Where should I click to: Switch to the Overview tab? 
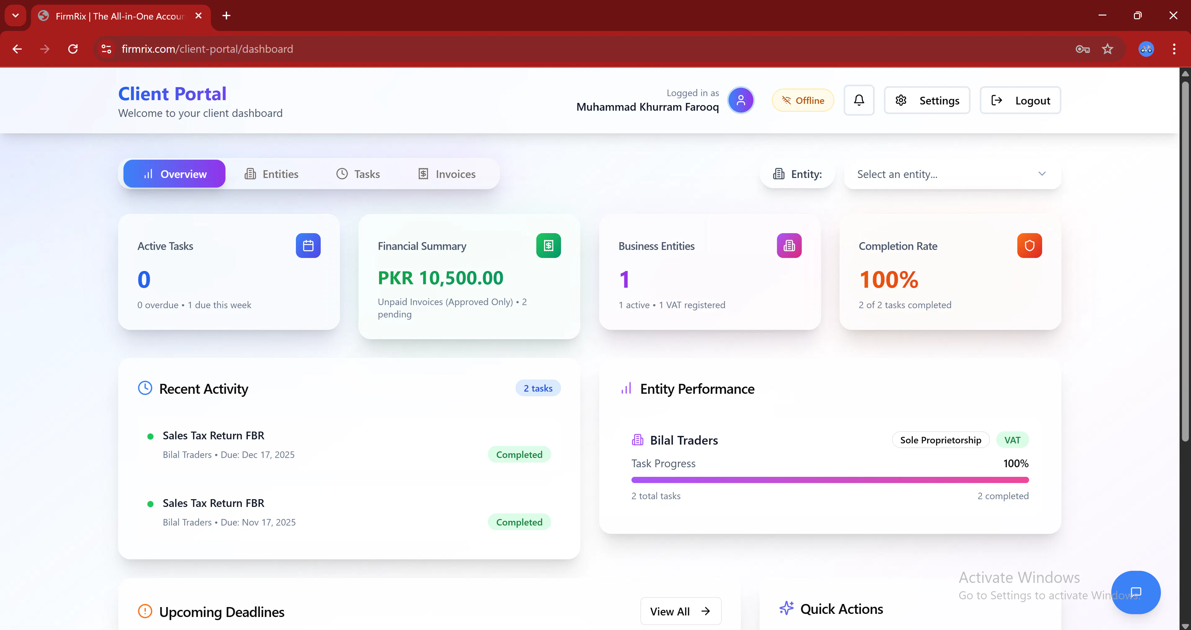pos(174,174)
